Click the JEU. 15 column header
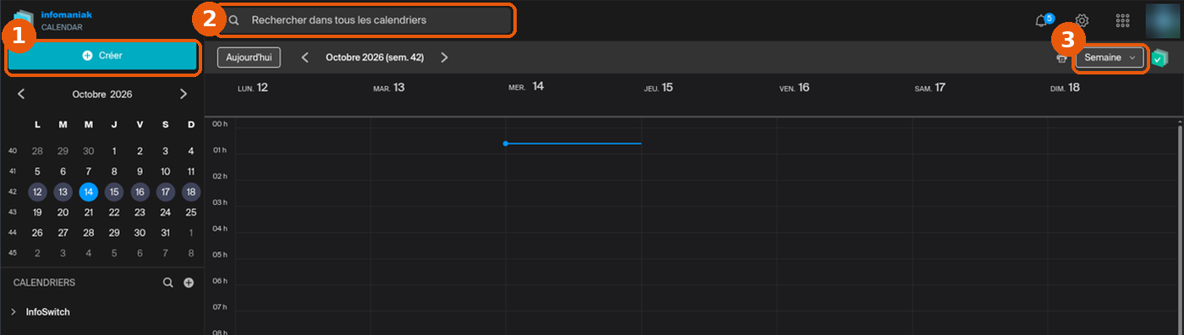1184x335 pixels. [x=658, y=87]
